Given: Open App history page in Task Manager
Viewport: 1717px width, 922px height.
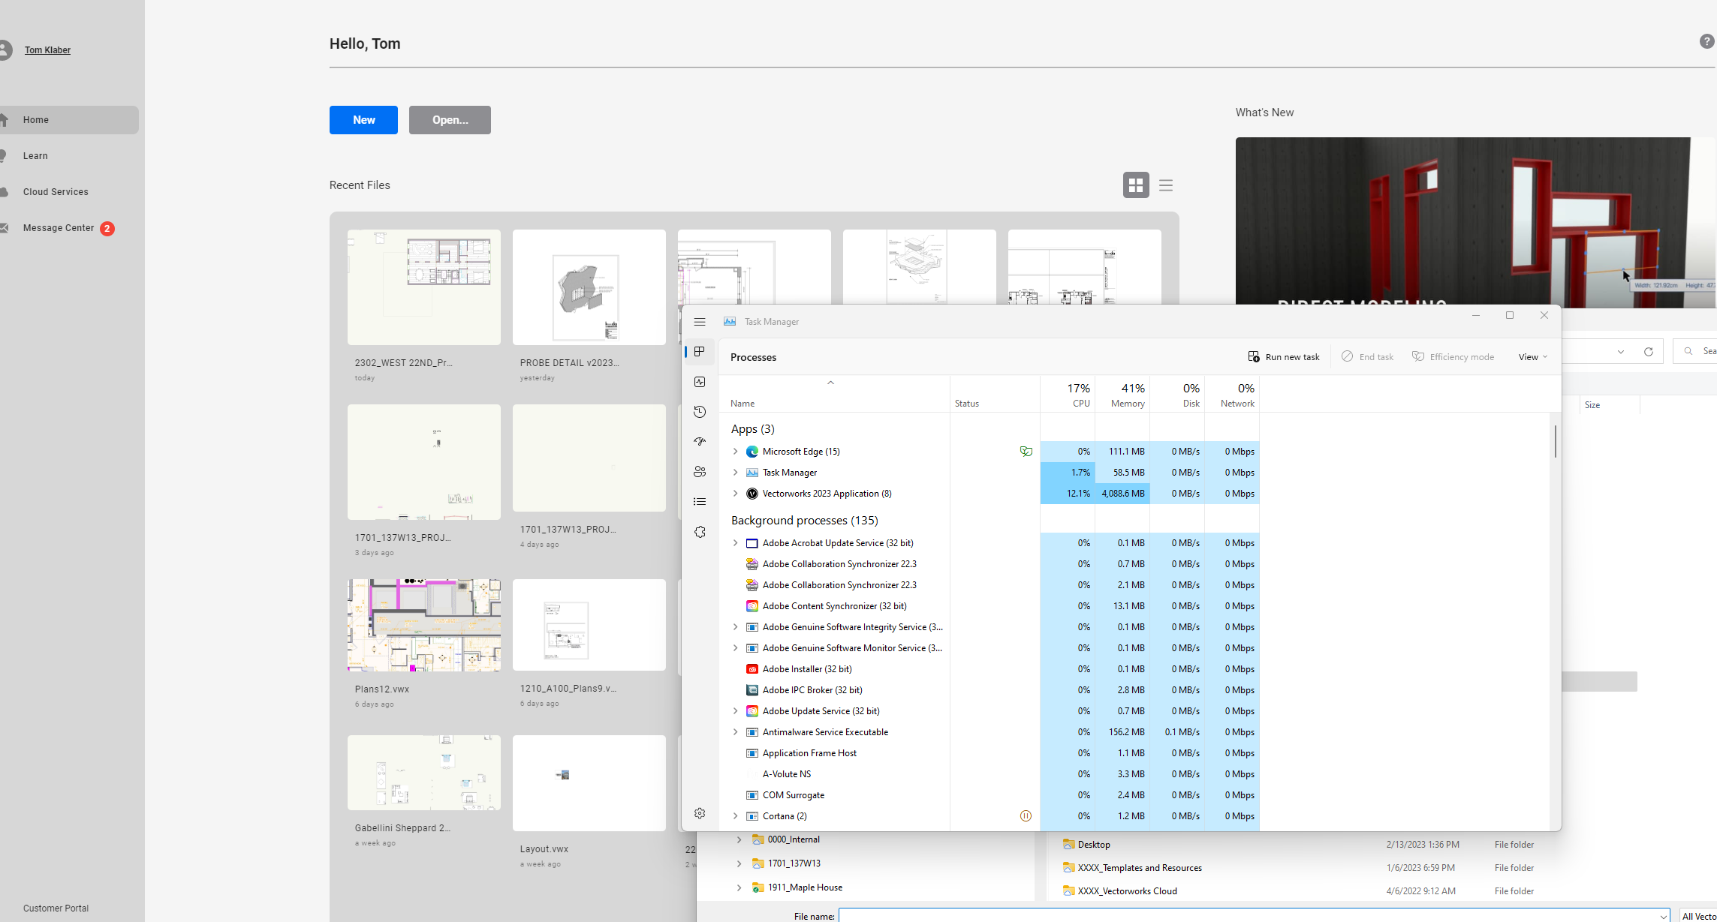Looking at the screenshot, I should 700,412.
